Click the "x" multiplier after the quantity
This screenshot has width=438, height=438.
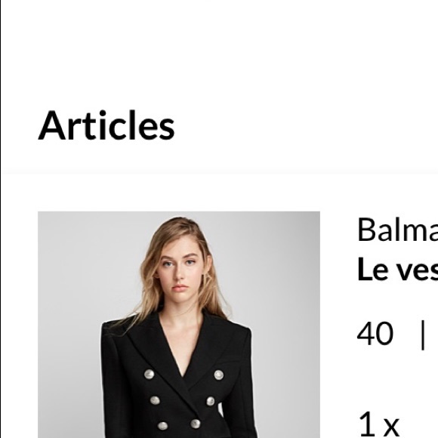coord(391,427)
